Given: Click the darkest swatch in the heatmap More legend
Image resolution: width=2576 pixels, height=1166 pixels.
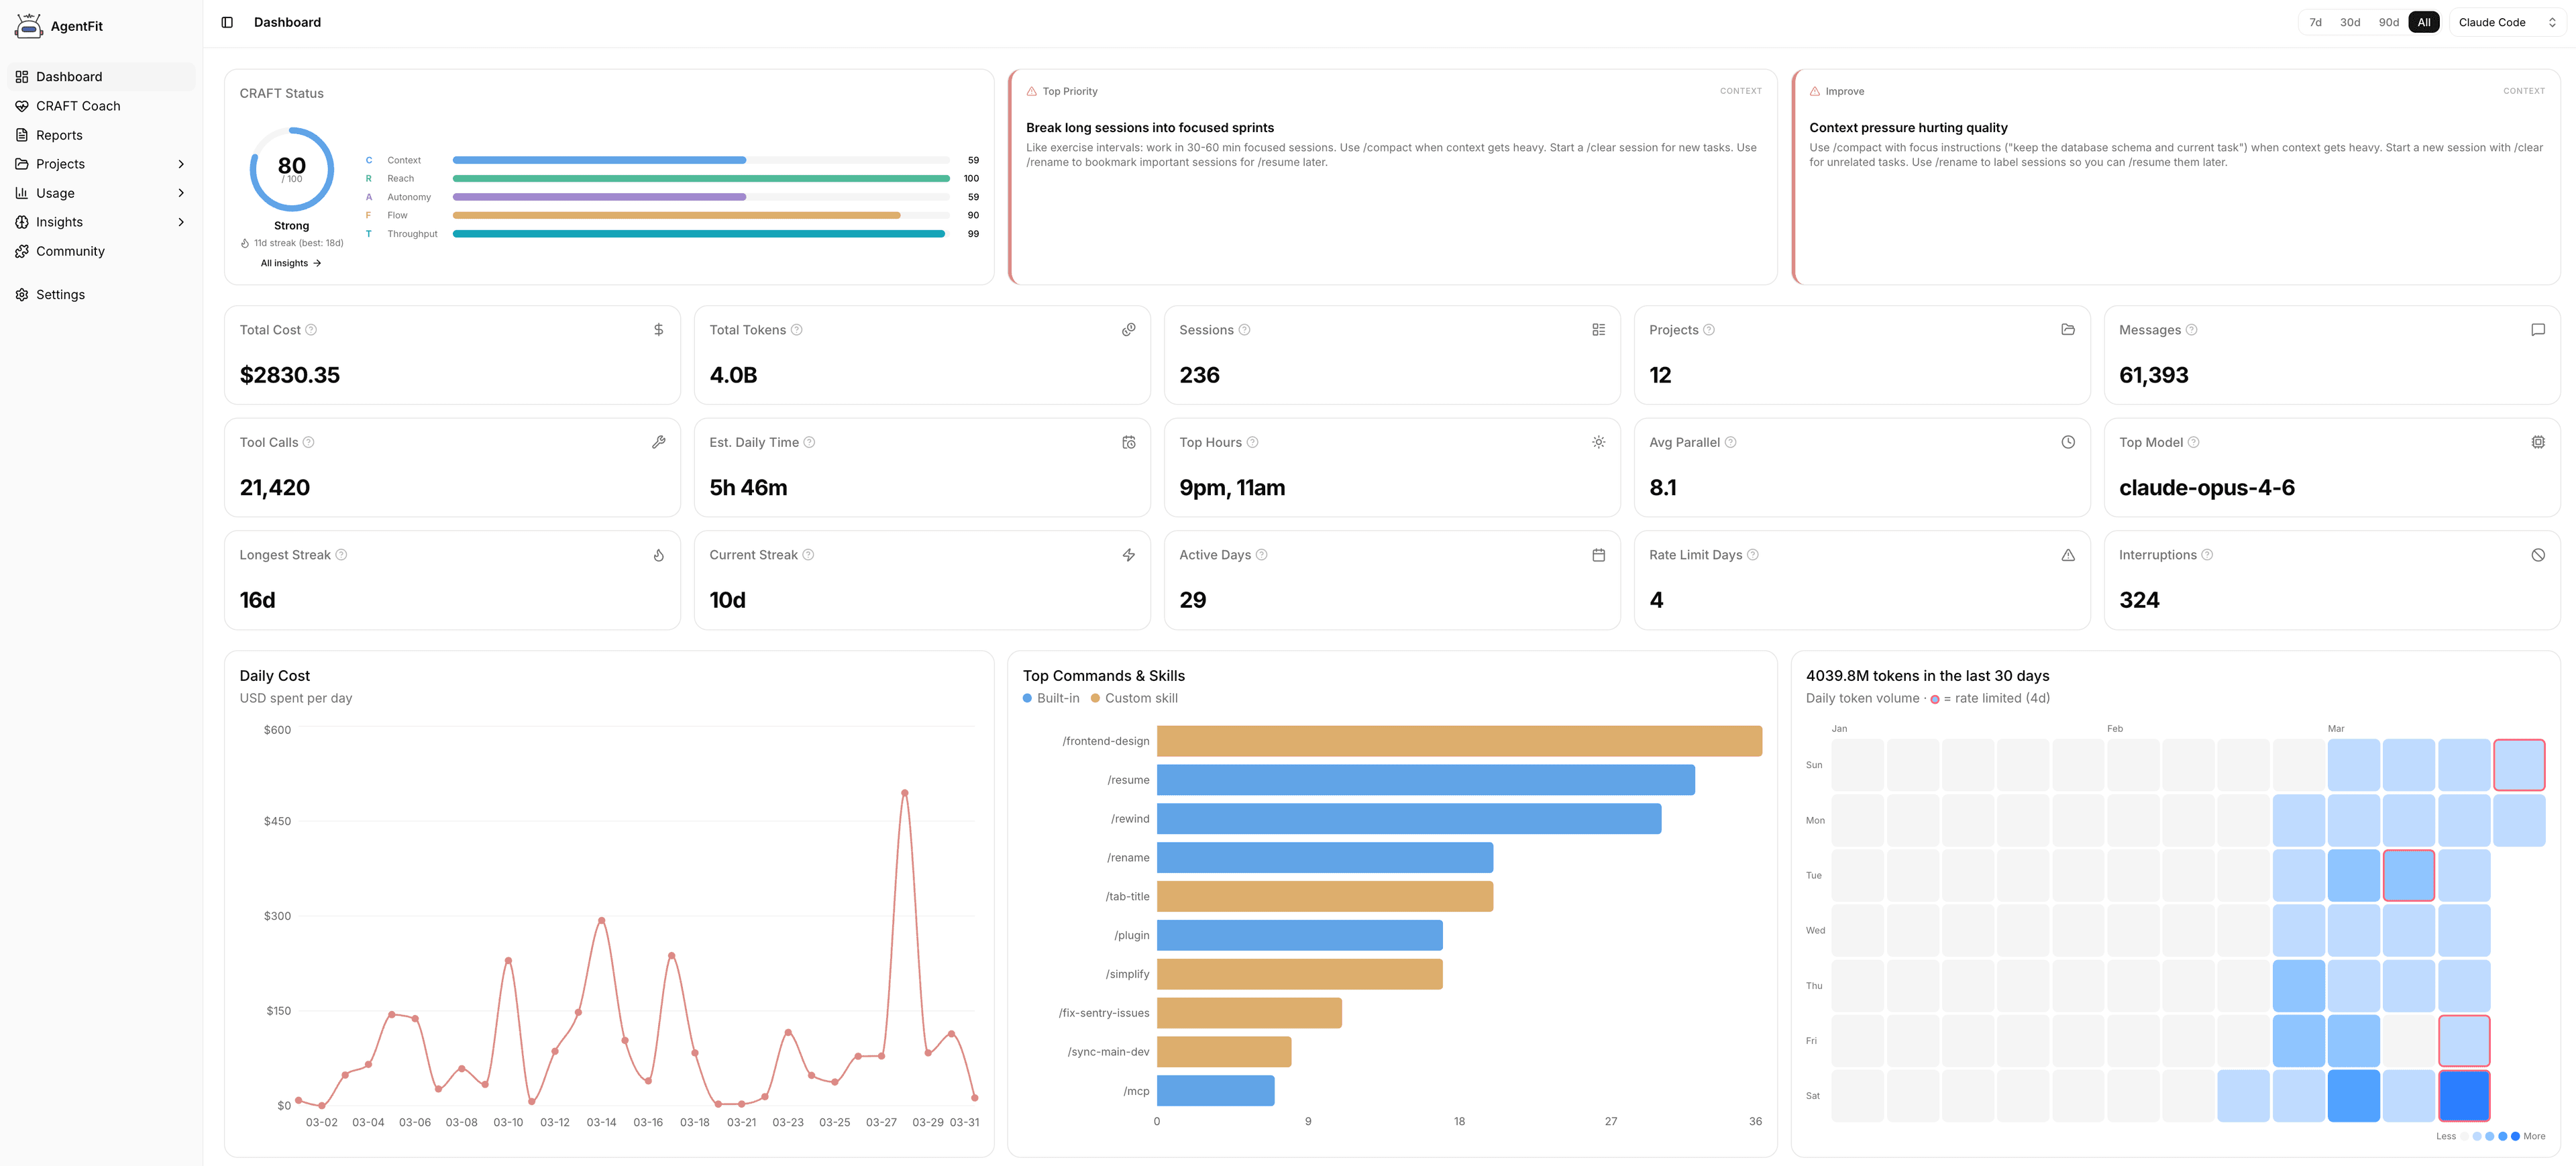Looking at the screenshot, I should tap(2516, 1136).
